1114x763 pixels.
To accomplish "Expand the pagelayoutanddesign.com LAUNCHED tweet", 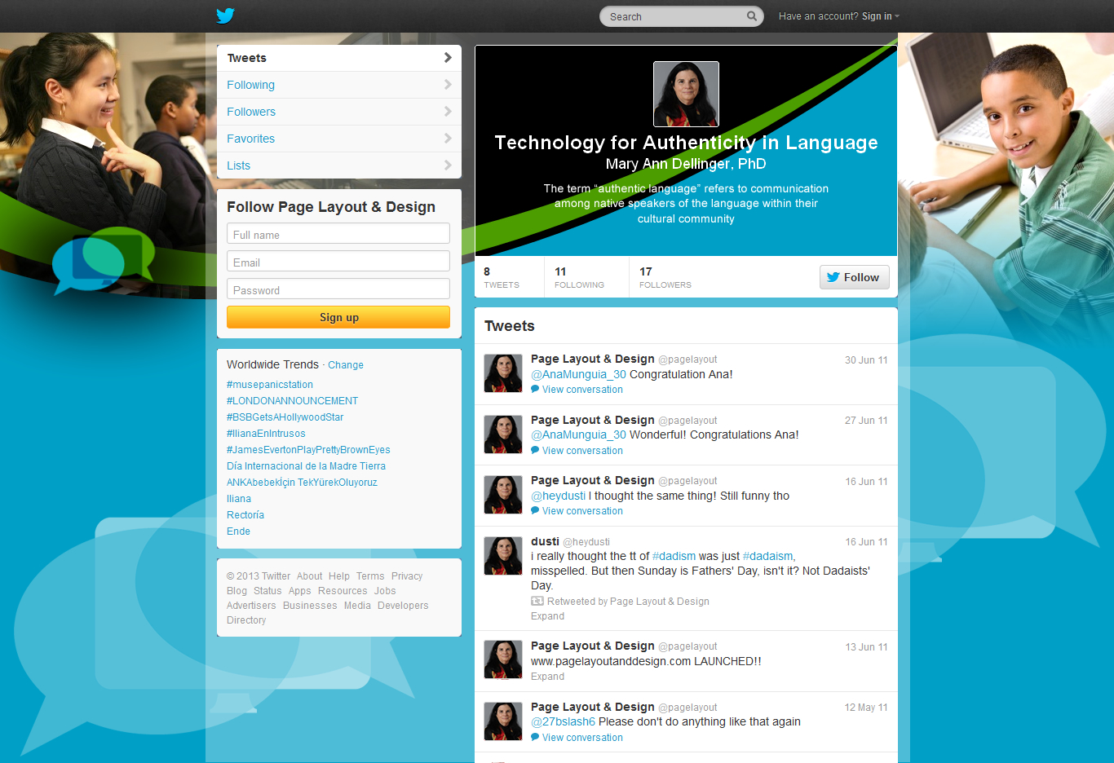I will 547,677.
